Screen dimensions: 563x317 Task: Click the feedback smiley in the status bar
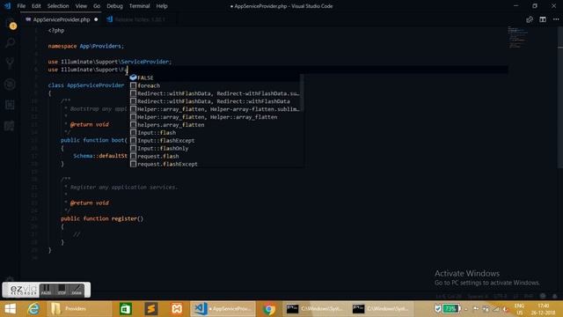pyautogui.click(x=543, y=296)
